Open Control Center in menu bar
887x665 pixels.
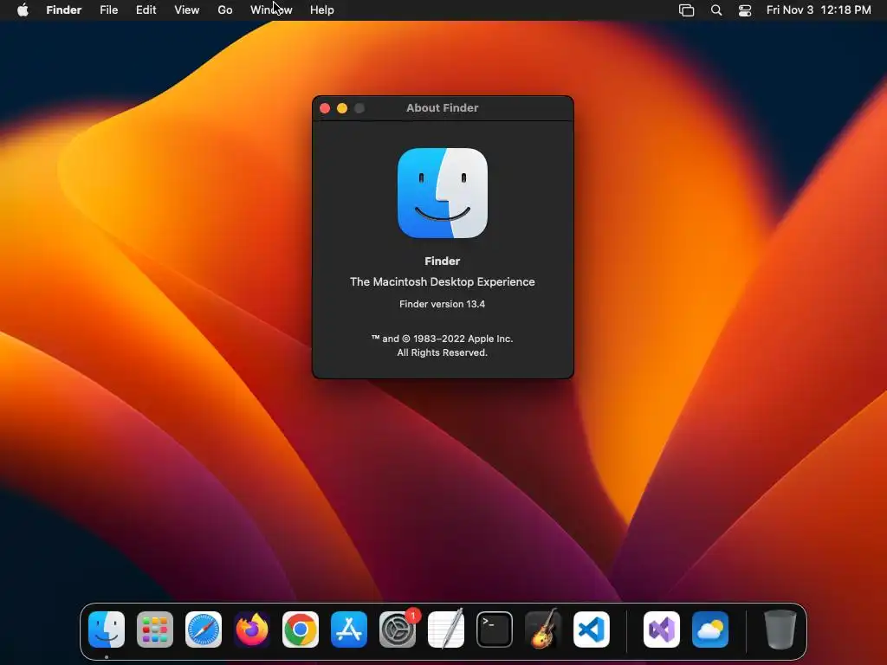745,10
